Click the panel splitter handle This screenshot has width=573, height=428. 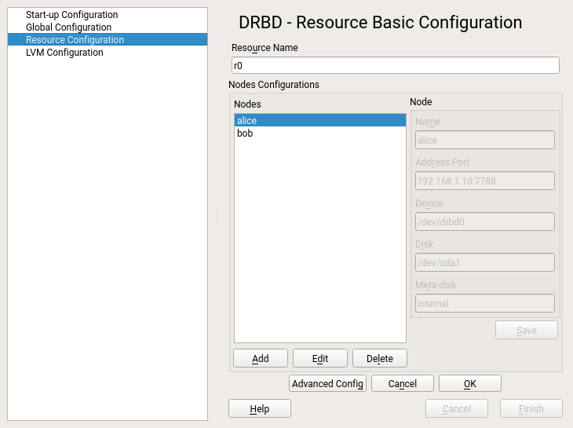(217, 214)
